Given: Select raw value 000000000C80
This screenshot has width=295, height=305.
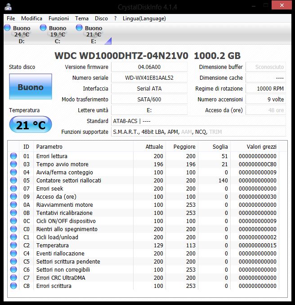Looking at the screenshot, I should coord(258,164).
